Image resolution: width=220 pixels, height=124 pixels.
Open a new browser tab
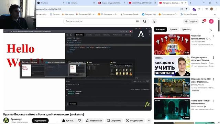click(190, 3)
